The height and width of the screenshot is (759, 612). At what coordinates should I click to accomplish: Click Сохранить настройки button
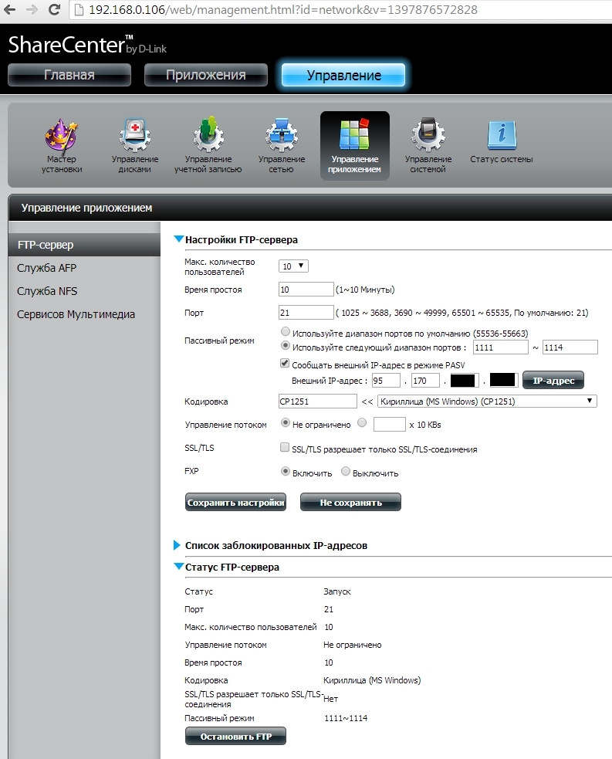coord(235,503)
